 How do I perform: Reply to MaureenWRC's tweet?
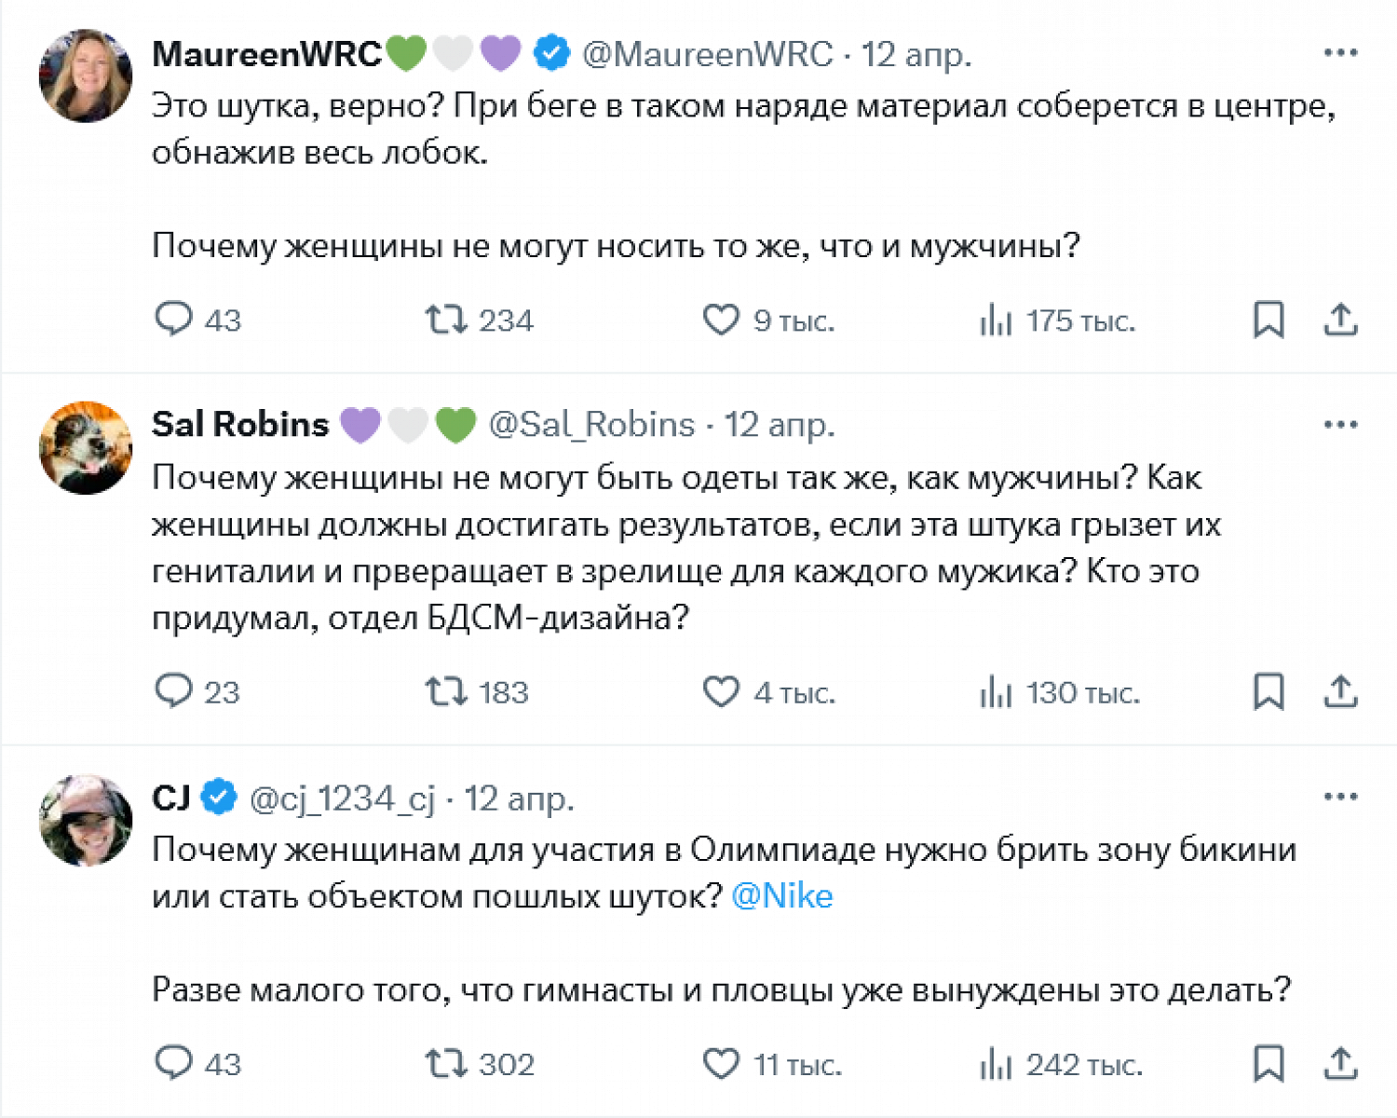[x=174, y=320]
